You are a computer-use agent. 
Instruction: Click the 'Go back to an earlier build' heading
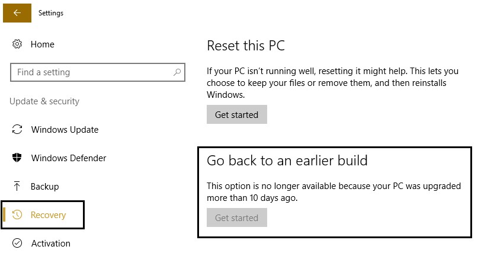pos(287,161)
